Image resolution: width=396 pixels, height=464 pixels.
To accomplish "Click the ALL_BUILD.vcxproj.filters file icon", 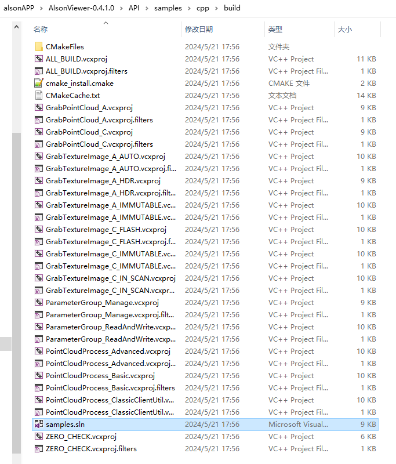I will pyautogui.click(x=39, y=71).
